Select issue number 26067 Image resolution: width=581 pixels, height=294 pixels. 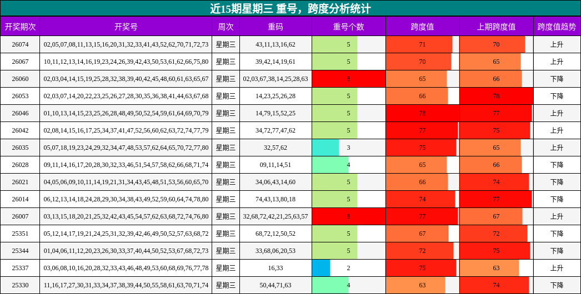coord(20,62)
